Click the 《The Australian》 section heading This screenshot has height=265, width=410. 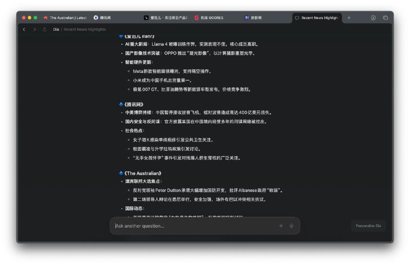pyautogui.click(x=143, y=173)
